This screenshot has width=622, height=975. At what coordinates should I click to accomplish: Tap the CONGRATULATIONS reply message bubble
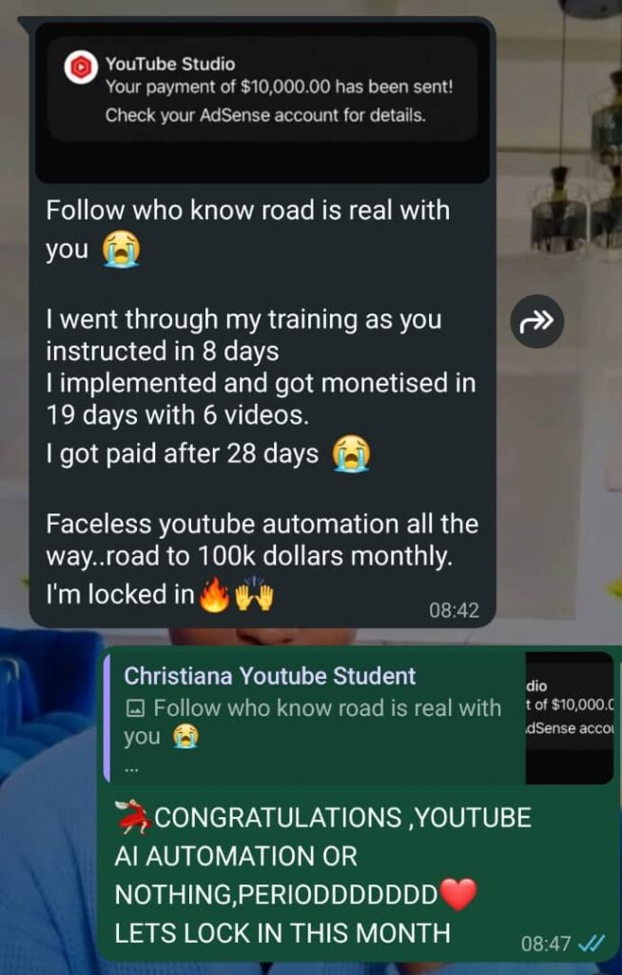(359, 804)
